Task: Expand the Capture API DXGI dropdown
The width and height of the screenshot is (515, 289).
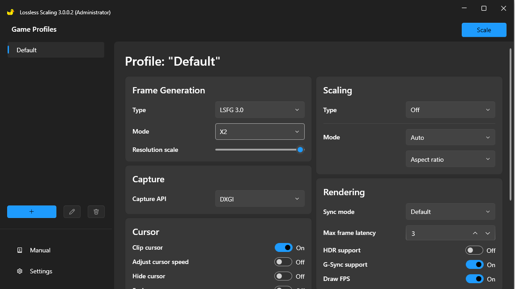Action: pos(260,199)
